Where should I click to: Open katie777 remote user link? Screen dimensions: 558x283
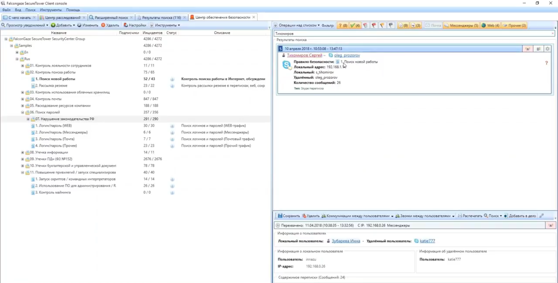point(427,241)
